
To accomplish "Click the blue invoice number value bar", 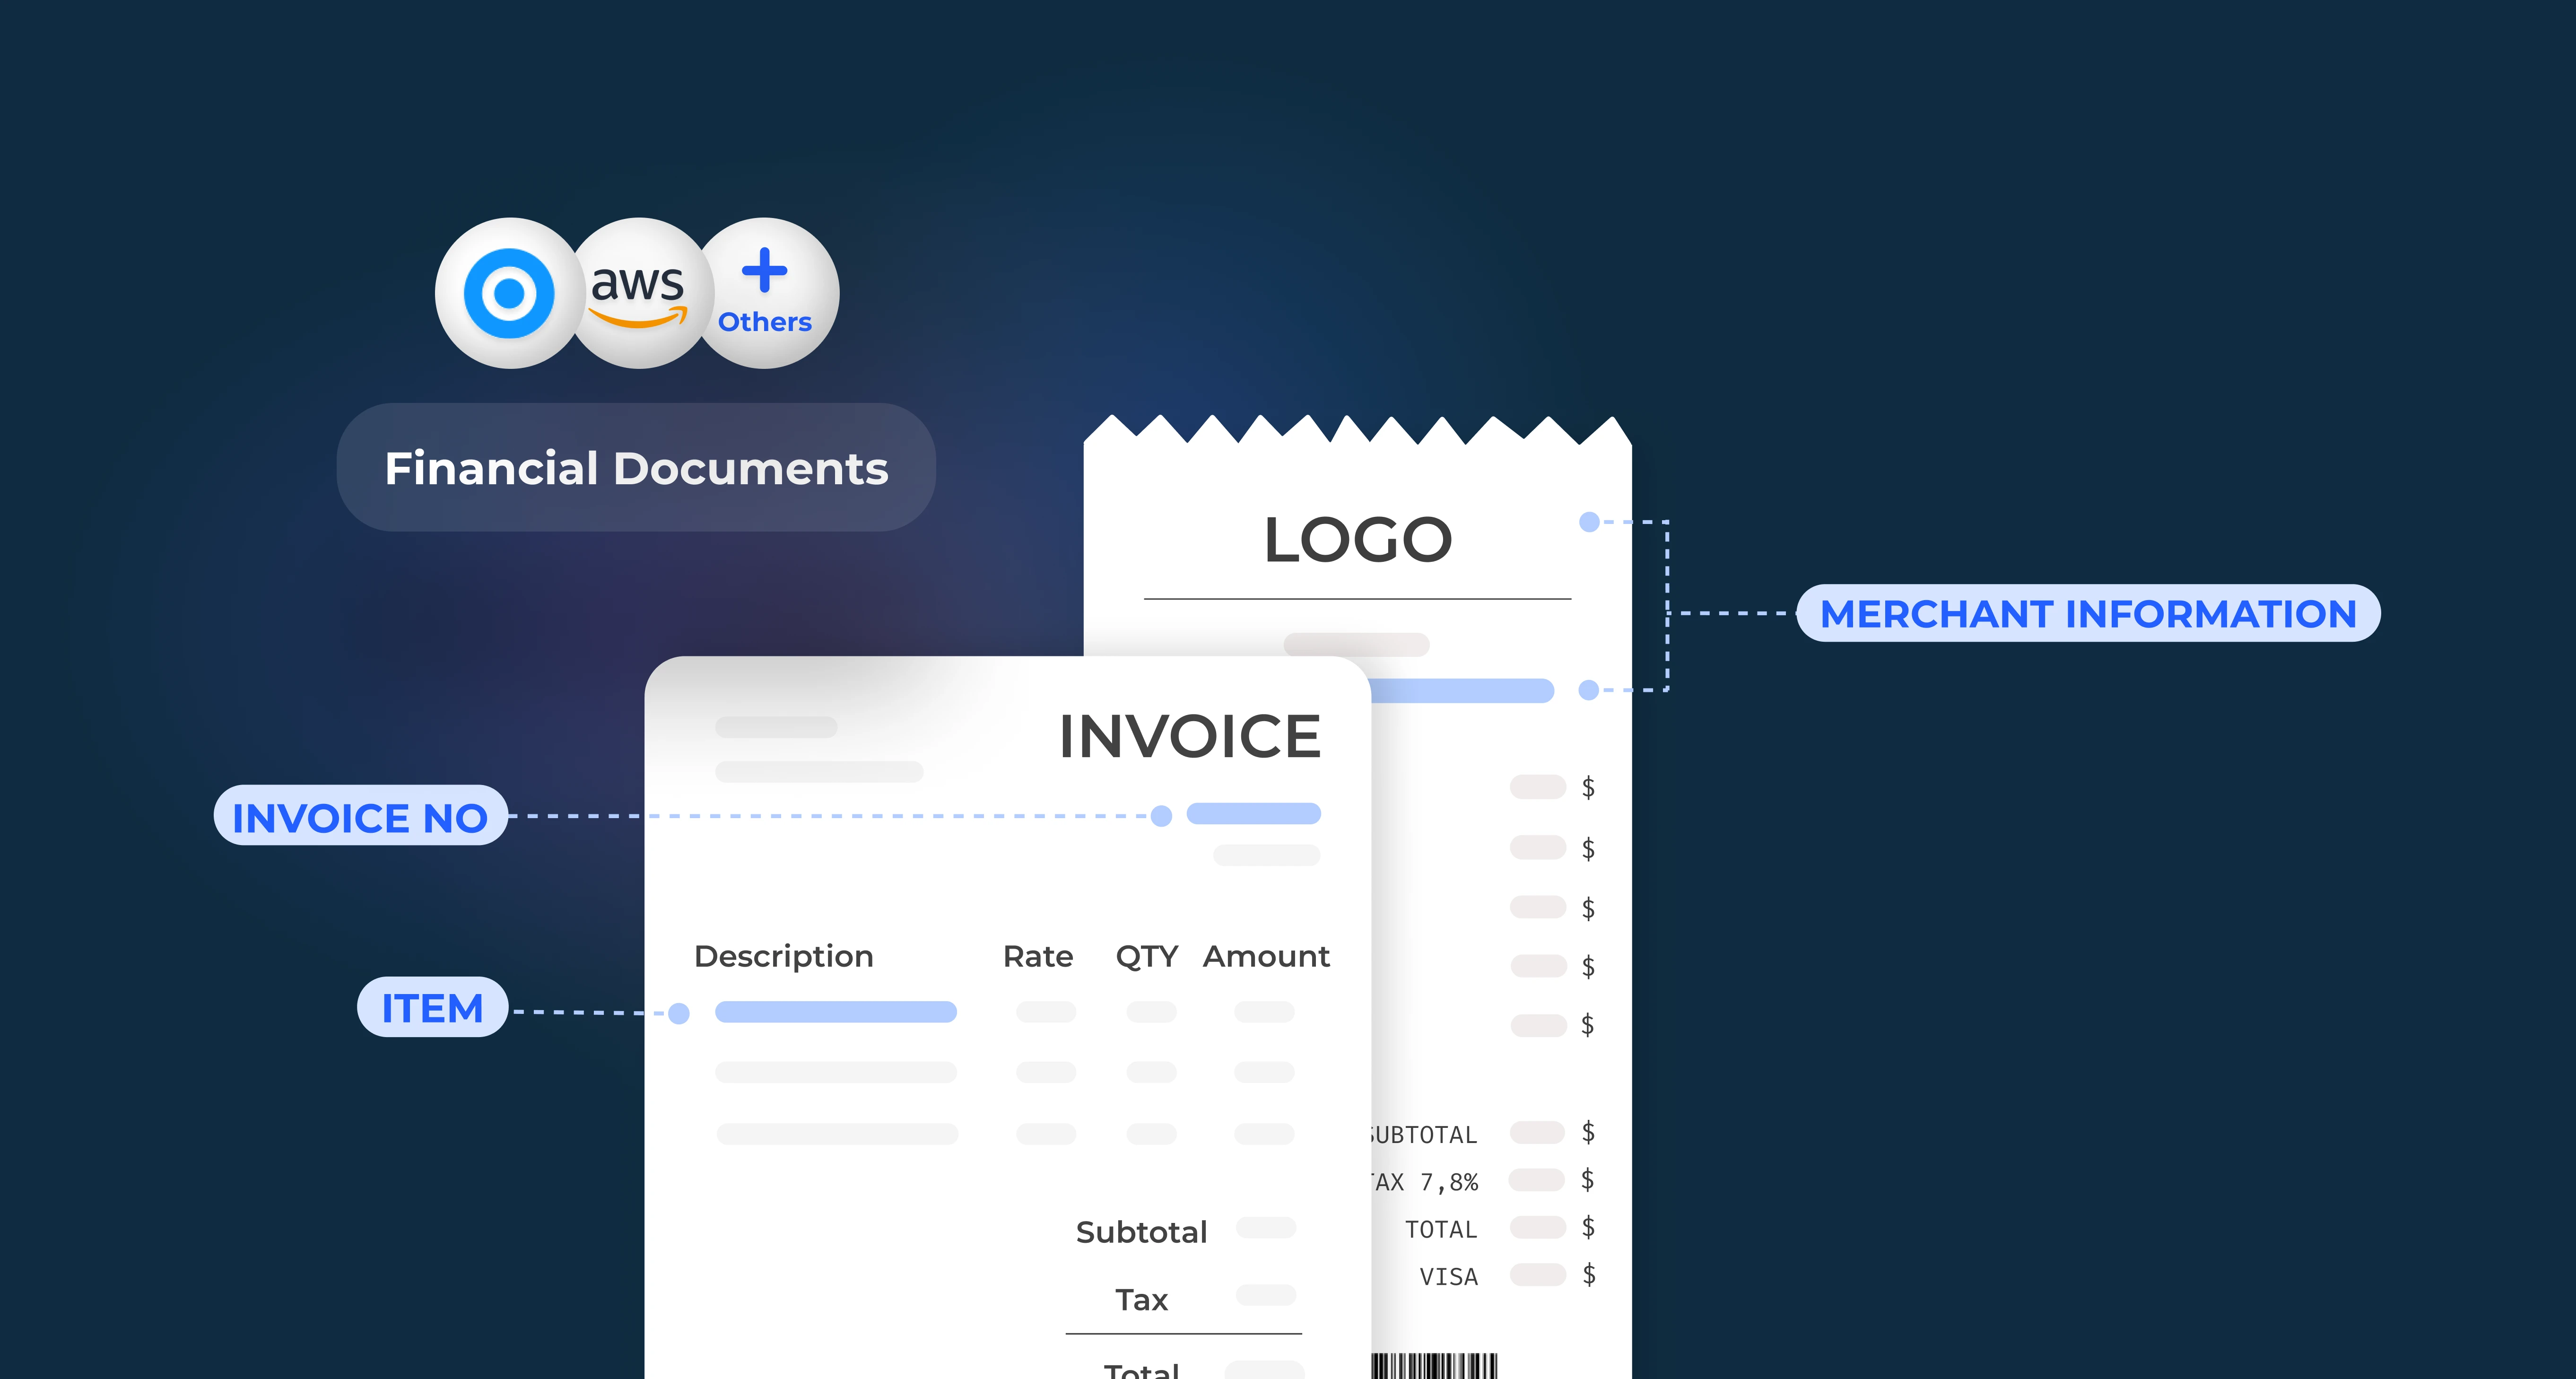I will pos(1253,814).
